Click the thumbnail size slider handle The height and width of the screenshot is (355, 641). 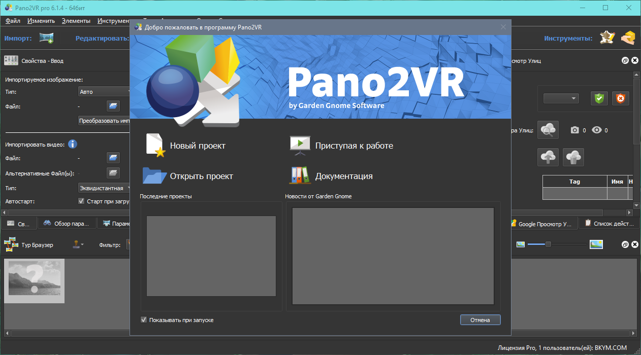coord(548,244)
